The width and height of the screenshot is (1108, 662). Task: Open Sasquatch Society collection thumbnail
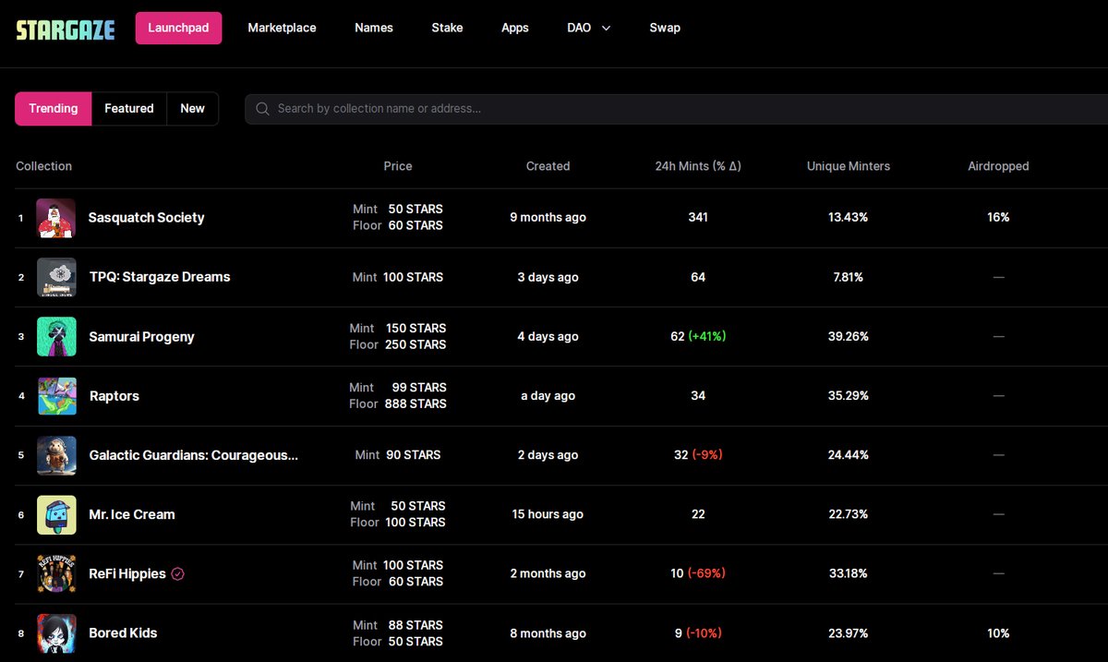55,218
